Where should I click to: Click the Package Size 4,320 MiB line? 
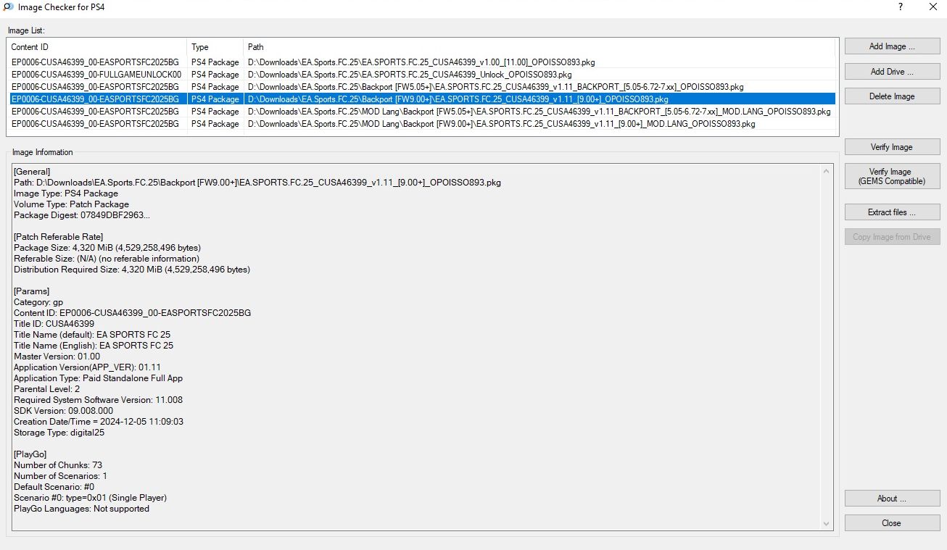[107, 248]
